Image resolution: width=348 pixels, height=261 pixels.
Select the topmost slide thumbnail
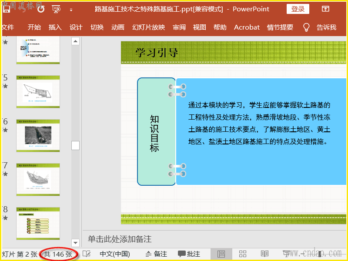click(x=38, y=50)
